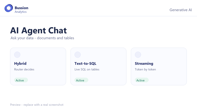Open the Text-to-SQL card title
The width and height of the screenshot is (197, 110).
click(x=85, y=63)
